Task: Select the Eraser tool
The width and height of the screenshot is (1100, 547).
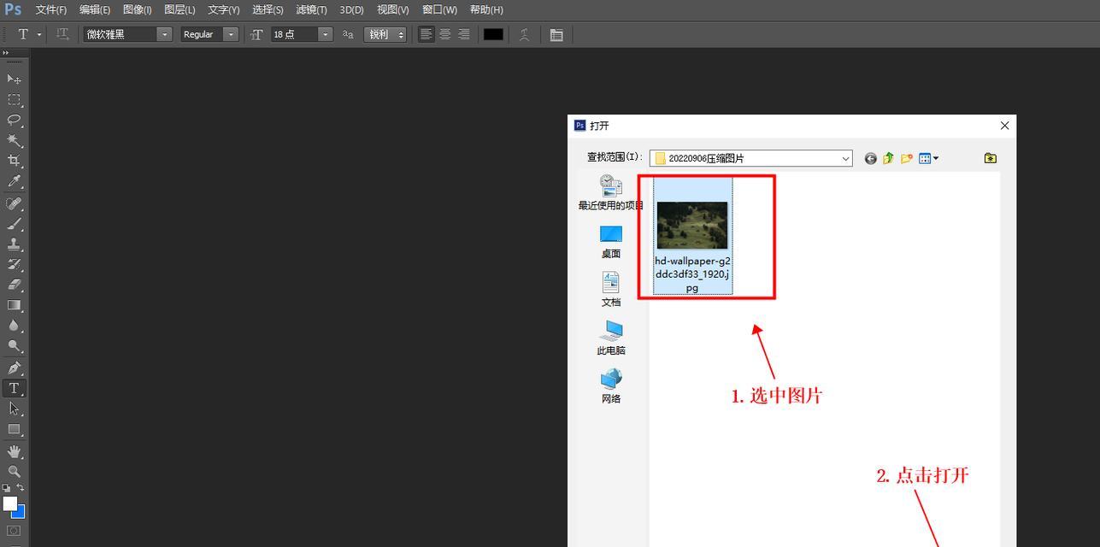Action: pos(14,285)
